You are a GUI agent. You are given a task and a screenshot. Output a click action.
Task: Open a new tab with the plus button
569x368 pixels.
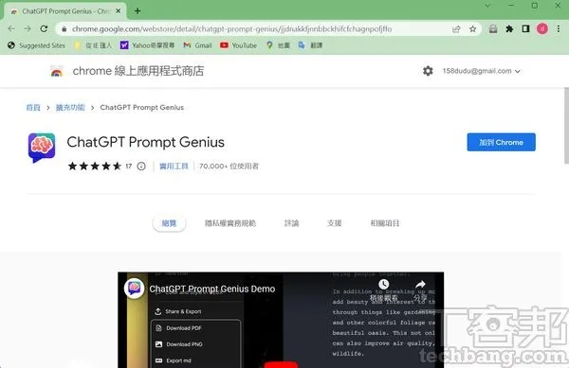click(x=138, y=10)
